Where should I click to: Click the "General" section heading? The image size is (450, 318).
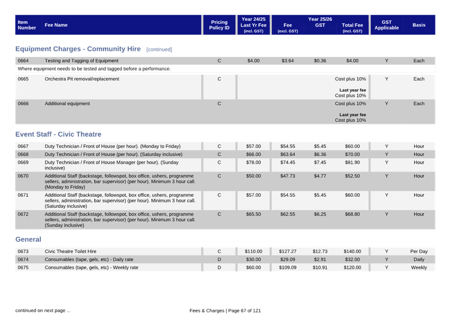[x=28, y=239]
